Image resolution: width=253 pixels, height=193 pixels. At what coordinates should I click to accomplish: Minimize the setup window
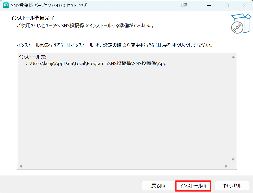209,5
